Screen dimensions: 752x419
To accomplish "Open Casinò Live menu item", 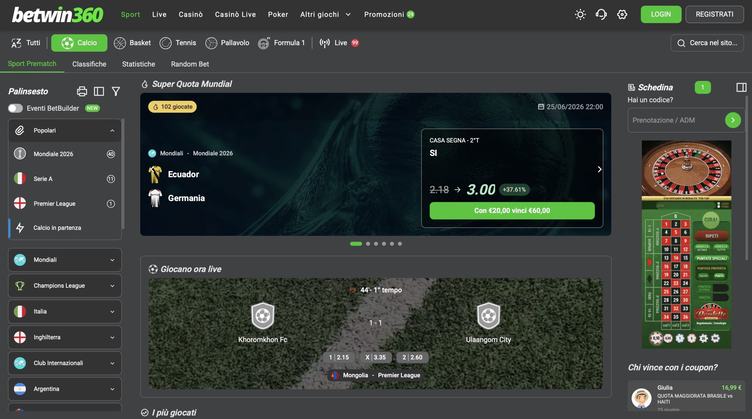I will tap(235, 14).
